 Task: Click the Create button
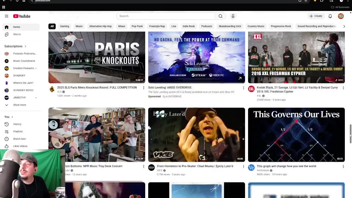click(316, 16)
